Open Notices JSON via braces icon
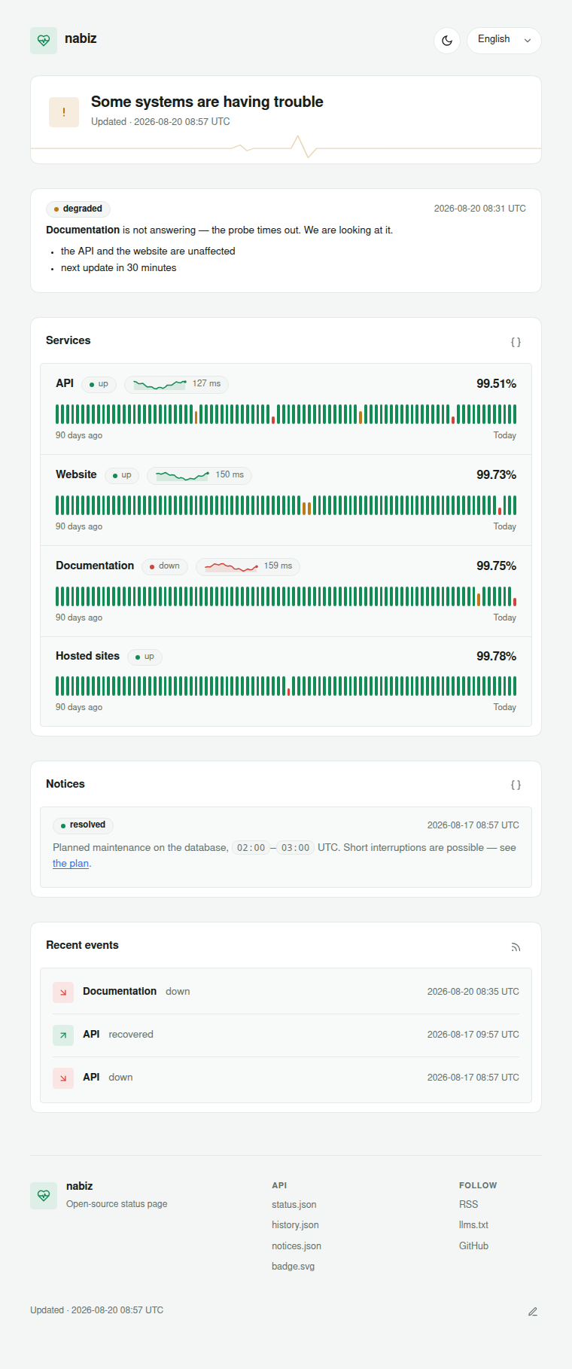 516,785
